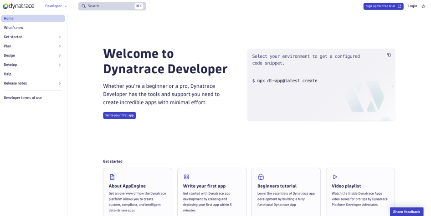Copy the code snippet with copy icon
Viewport: 431px width, 216px height.
click(389, 55)
